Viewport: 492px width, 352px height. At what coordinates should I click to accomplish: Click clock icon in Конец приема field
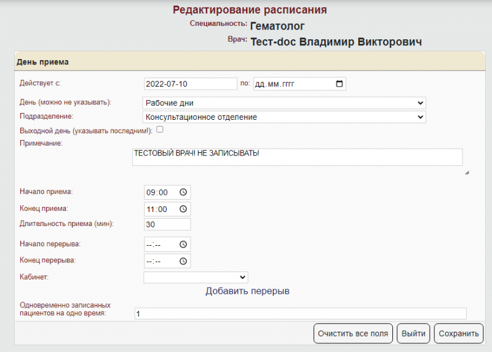(183, 209)
